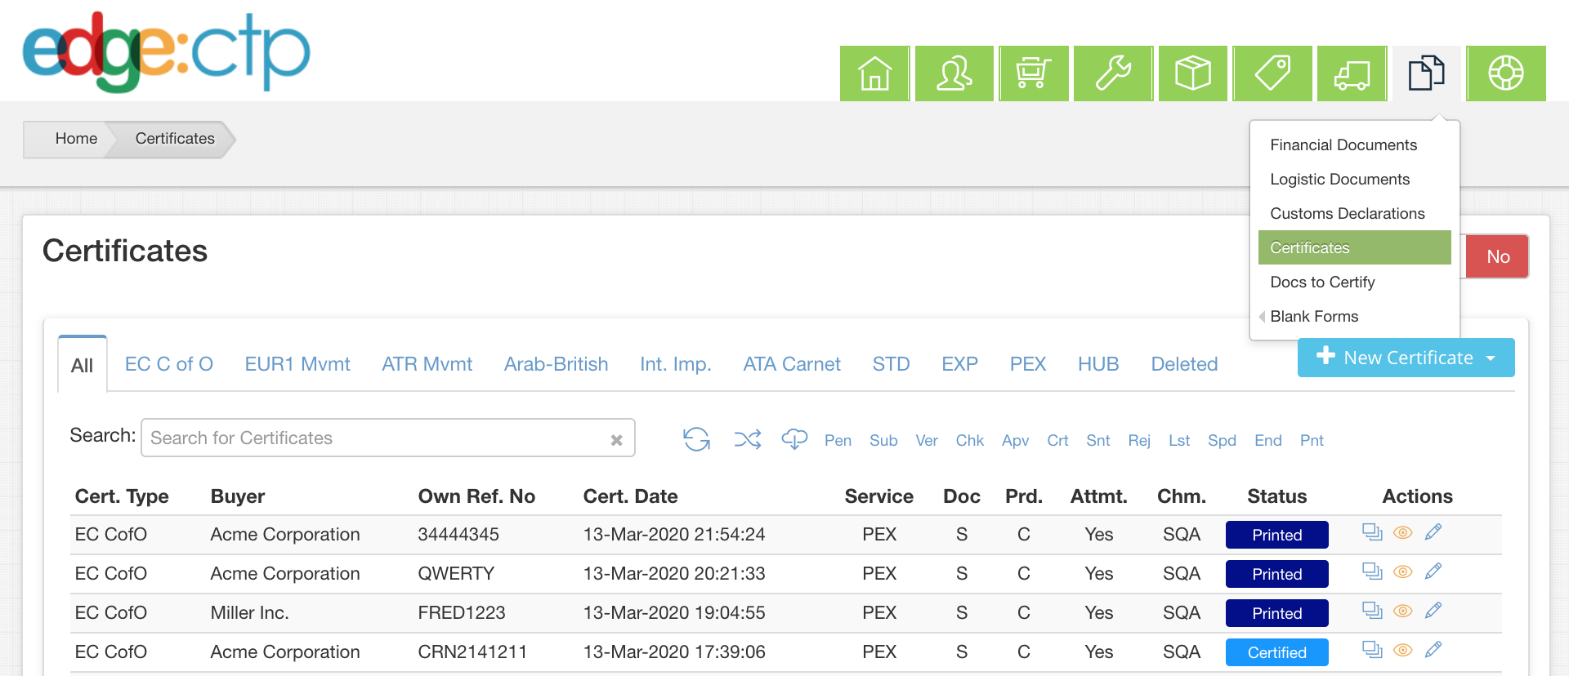This screenshot has height=676, width=1569.
Task: Filter by Rej status link
Action: [x=1139, y=440]
